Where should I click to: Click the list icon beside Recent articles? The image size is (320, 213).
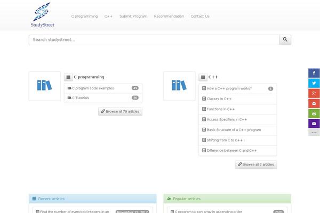[x=34, y=199]
